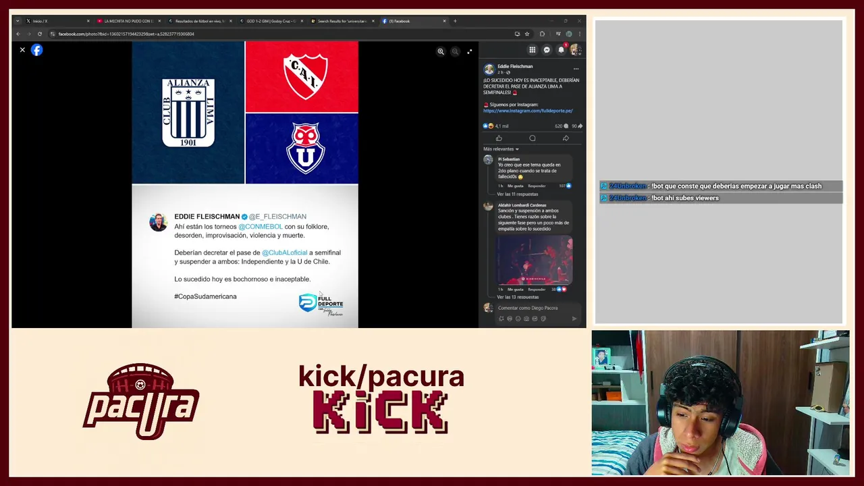Image resolution: width=864 pixels, height=486 pixels.
Task: Click the #CopaSudamericana hashtag text
Action: pyautogui.click(x=205, y=296)
